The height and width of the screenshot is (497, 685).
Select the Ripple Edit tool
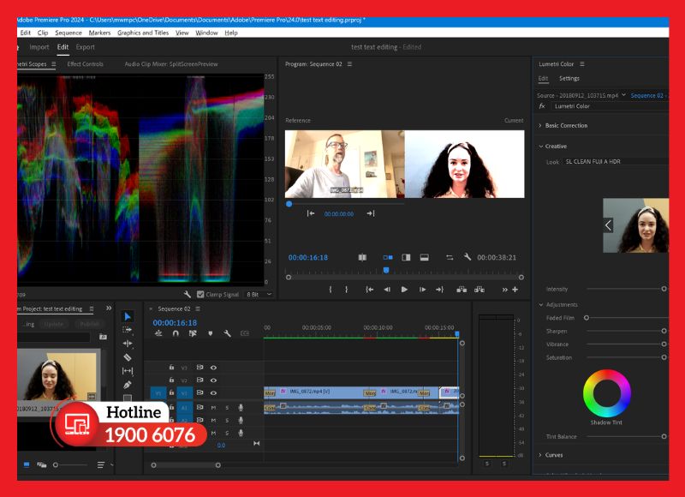click(127, 344)
